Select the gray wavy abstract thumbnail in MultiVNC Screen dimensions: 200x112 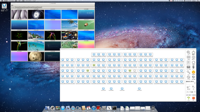click(19, 14)
